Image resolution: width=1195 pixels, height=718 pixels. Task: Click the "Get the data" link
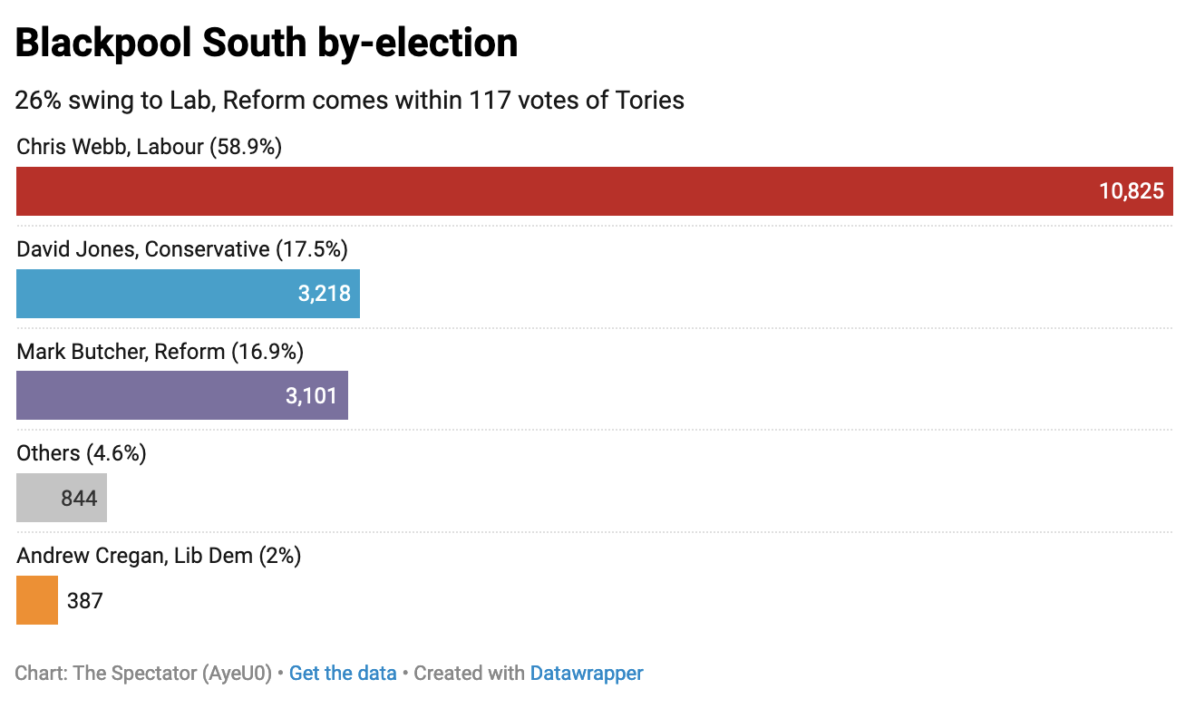(x=343, y=673)
